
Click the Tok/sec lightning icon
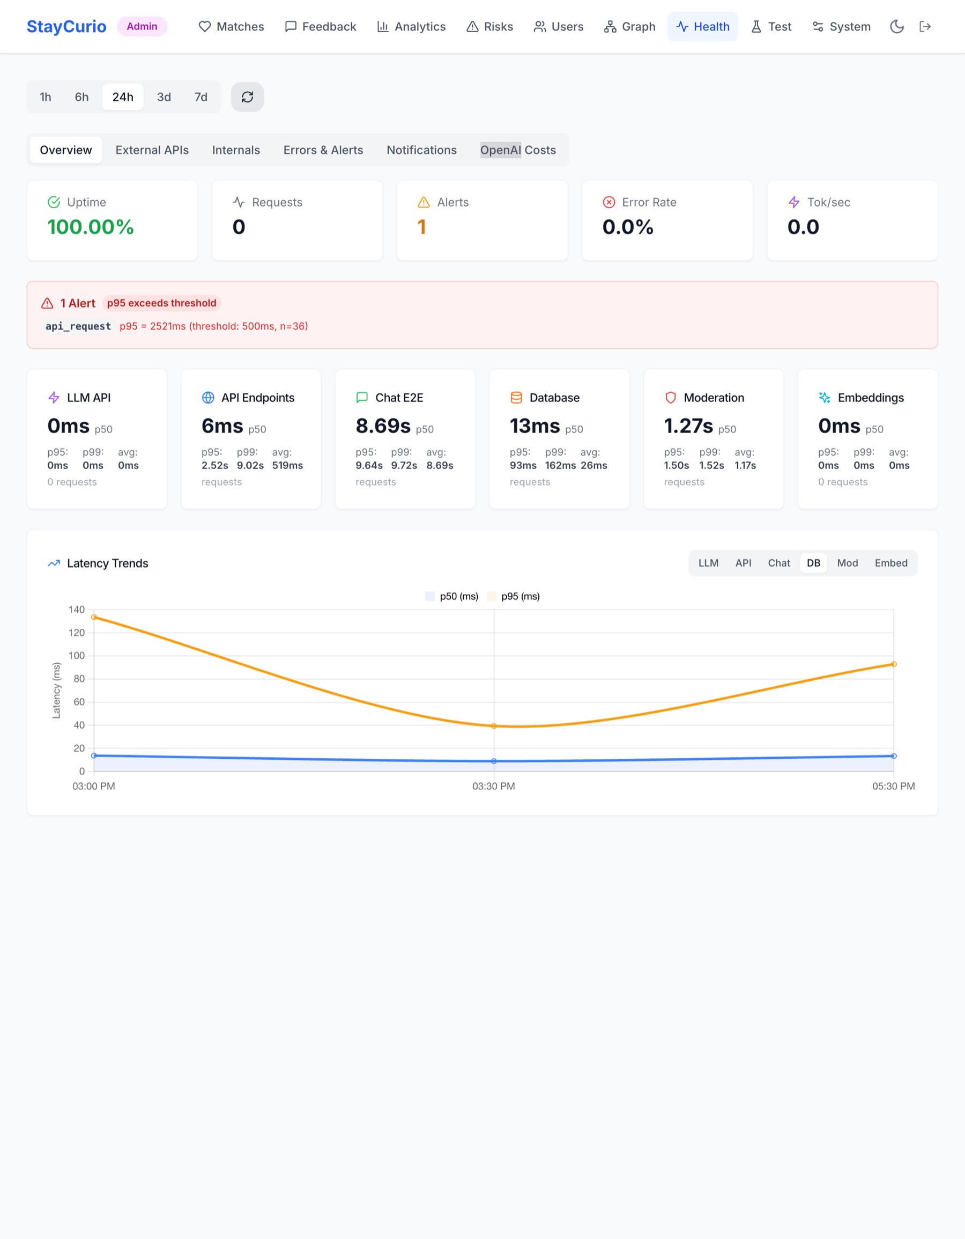pos(794,202)
